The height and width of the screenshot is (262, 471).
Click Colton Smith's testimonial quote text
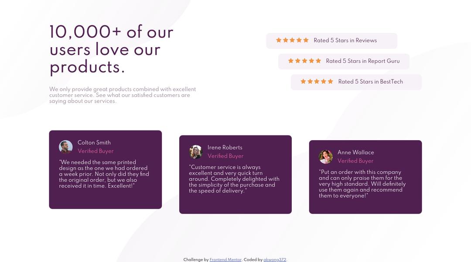(x=104, y=174)
